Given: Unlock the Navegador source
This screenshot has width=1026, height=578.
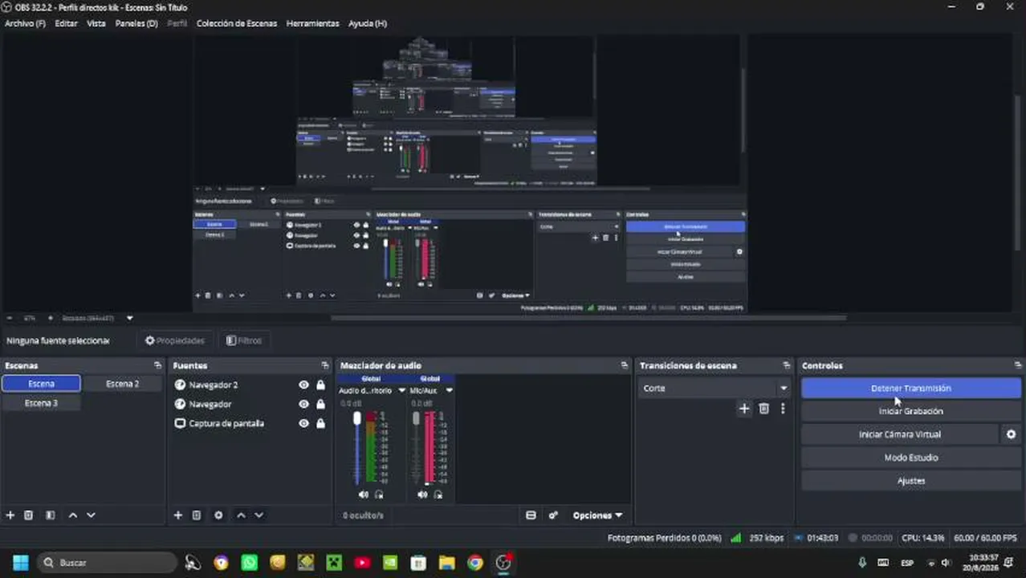Looking at the screenshot, I should pyautogui.click(x=320, y=405).
